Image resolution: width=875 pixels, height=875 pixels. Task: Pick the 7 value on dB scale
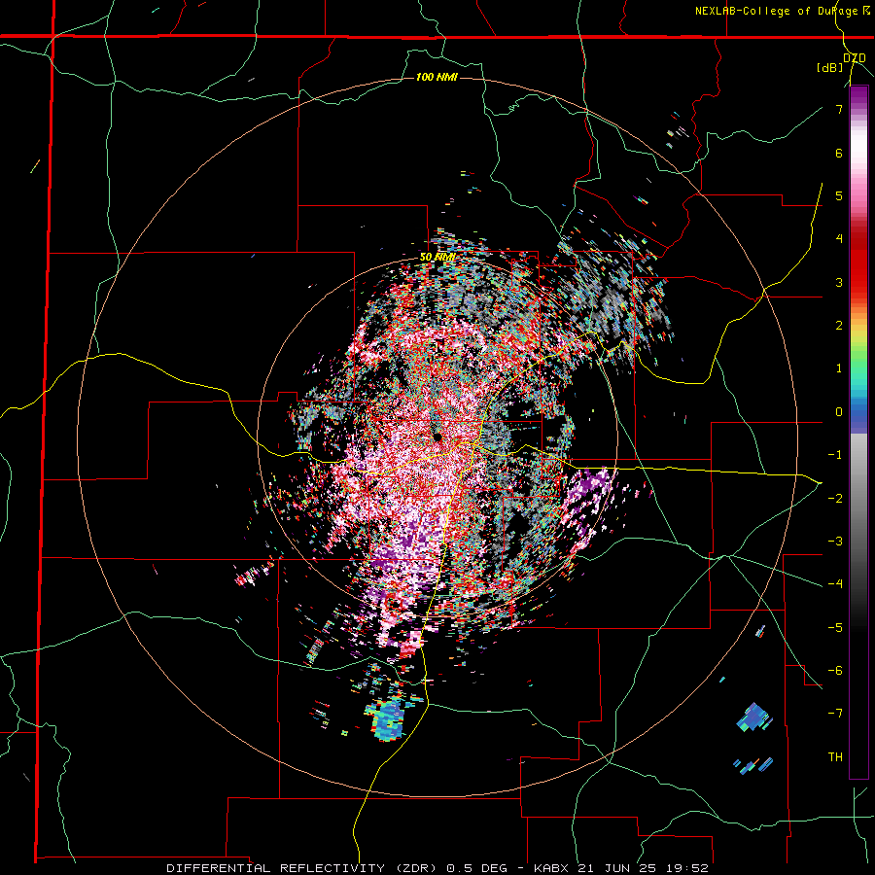[x=839, y=109]
